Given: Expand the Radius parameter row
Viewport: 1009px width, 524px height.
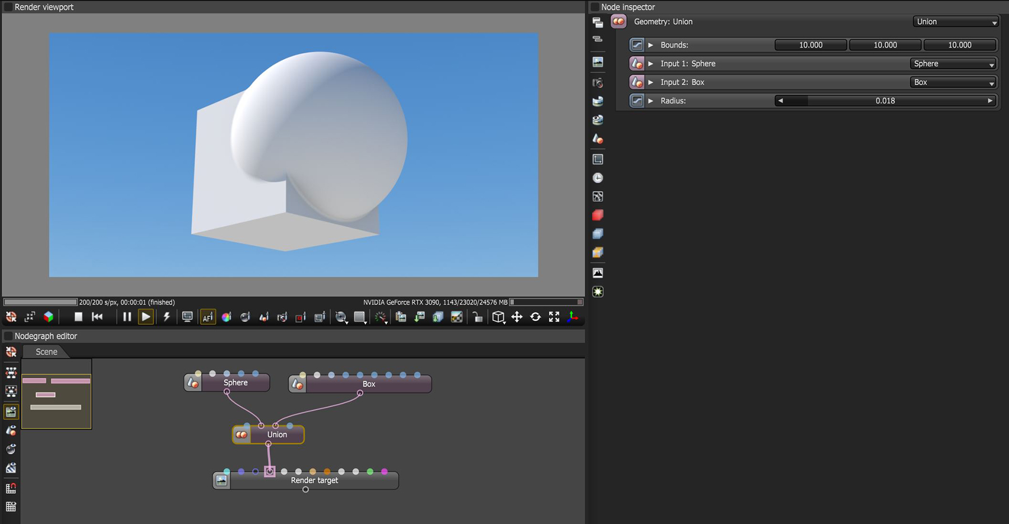Looking at the screenshot, I should pyautogui.click(x=651, y=101).
